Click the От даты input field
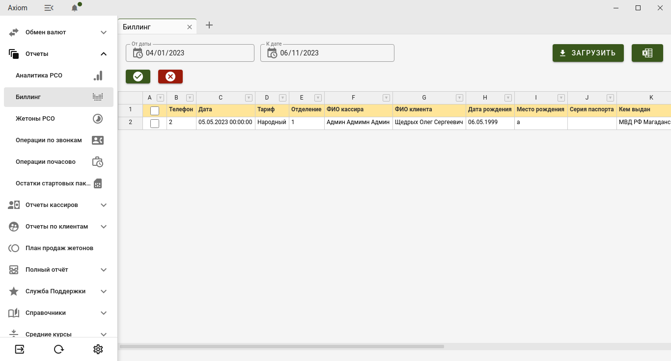 point(190,53)
